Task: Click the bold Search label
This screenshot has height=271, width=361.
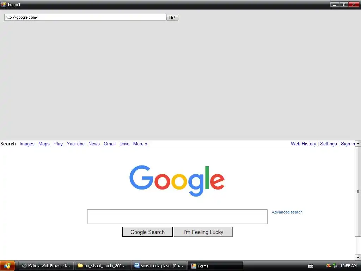Action: click(x=8, y=144)
